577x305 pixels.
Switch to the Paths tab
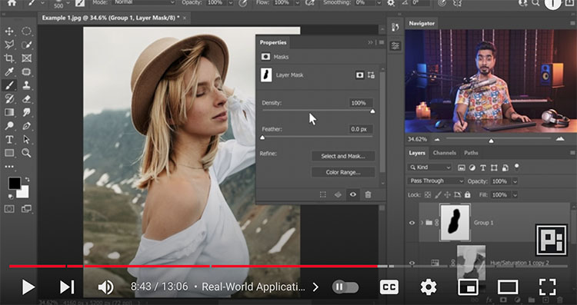(471, 153)
